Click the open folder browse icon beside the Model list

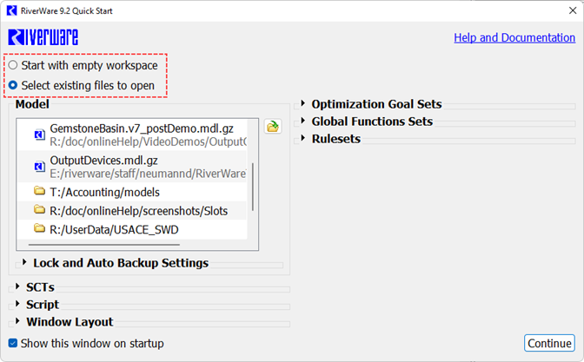[273, 127]
